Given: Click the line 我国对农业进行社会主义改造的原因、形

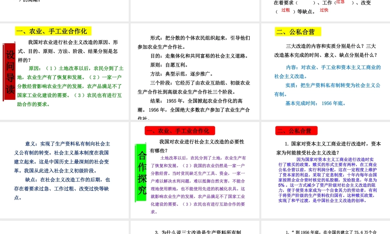Looking at the screenshot, I should tap(73, 42).
